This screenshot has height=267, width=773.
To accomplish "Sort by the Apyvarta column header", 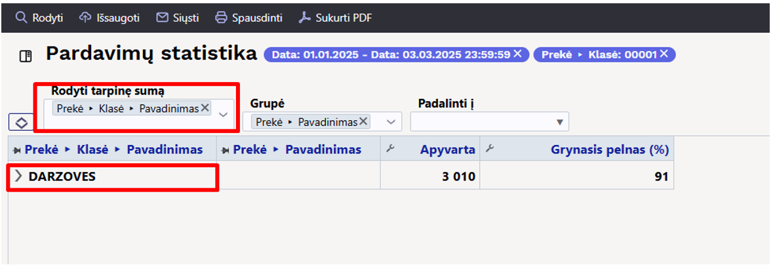I will pos(447,150).
